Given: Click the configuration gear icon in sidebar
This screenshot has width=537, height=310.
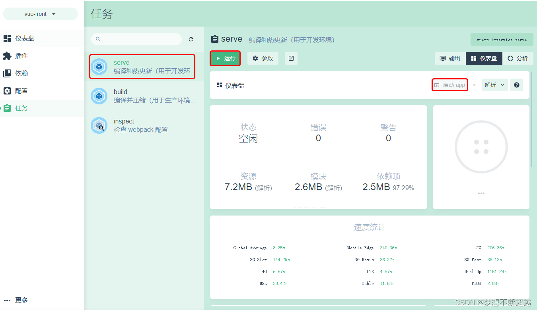Looking at the screenshot, I should 7,91.
